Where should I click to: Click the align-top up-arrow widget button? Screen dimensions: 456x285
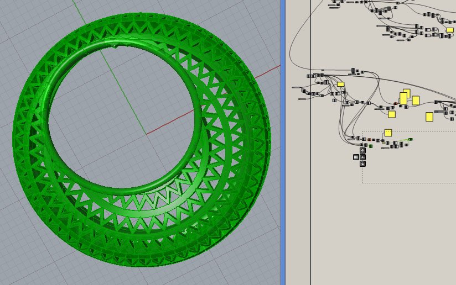pos(362,150)
